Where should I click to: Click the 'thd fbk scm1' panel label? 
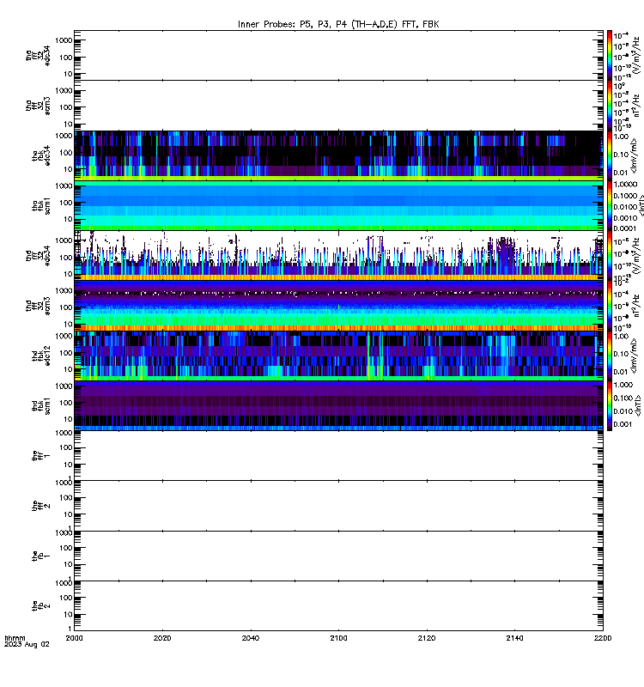pos(40,405)
